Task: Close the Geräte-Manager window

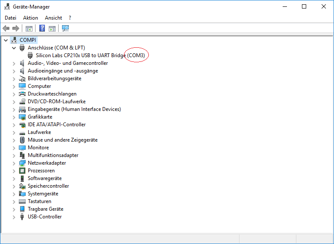Action: tap(324, 6)
